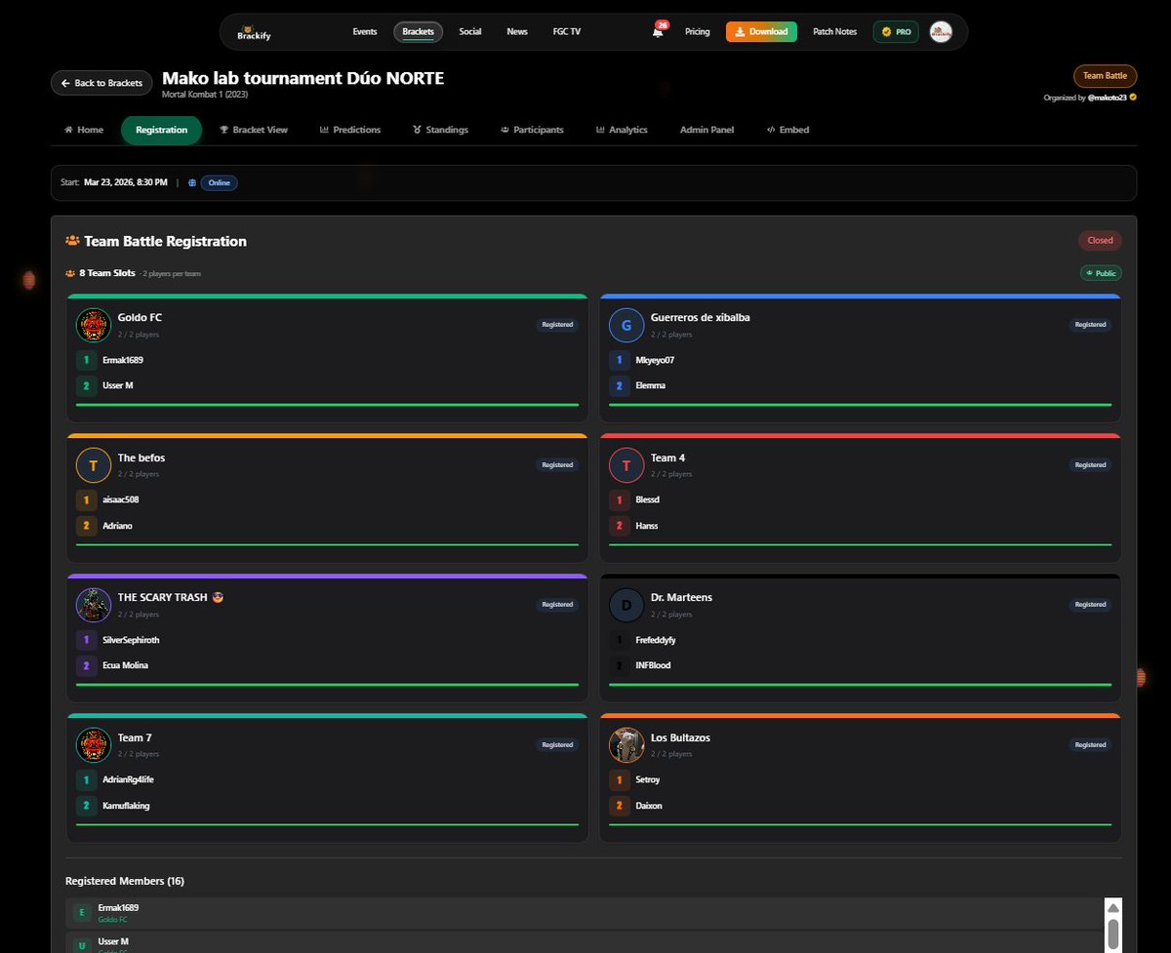Open the Predictions tab
The height and width of the screenshot is (953, 1171).
(x=350, y=130)
